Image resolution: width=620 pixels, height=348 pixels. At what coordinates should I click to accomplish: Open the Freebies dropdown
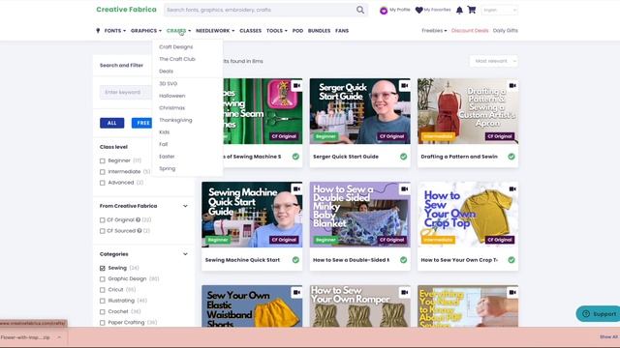pos(434,31)
